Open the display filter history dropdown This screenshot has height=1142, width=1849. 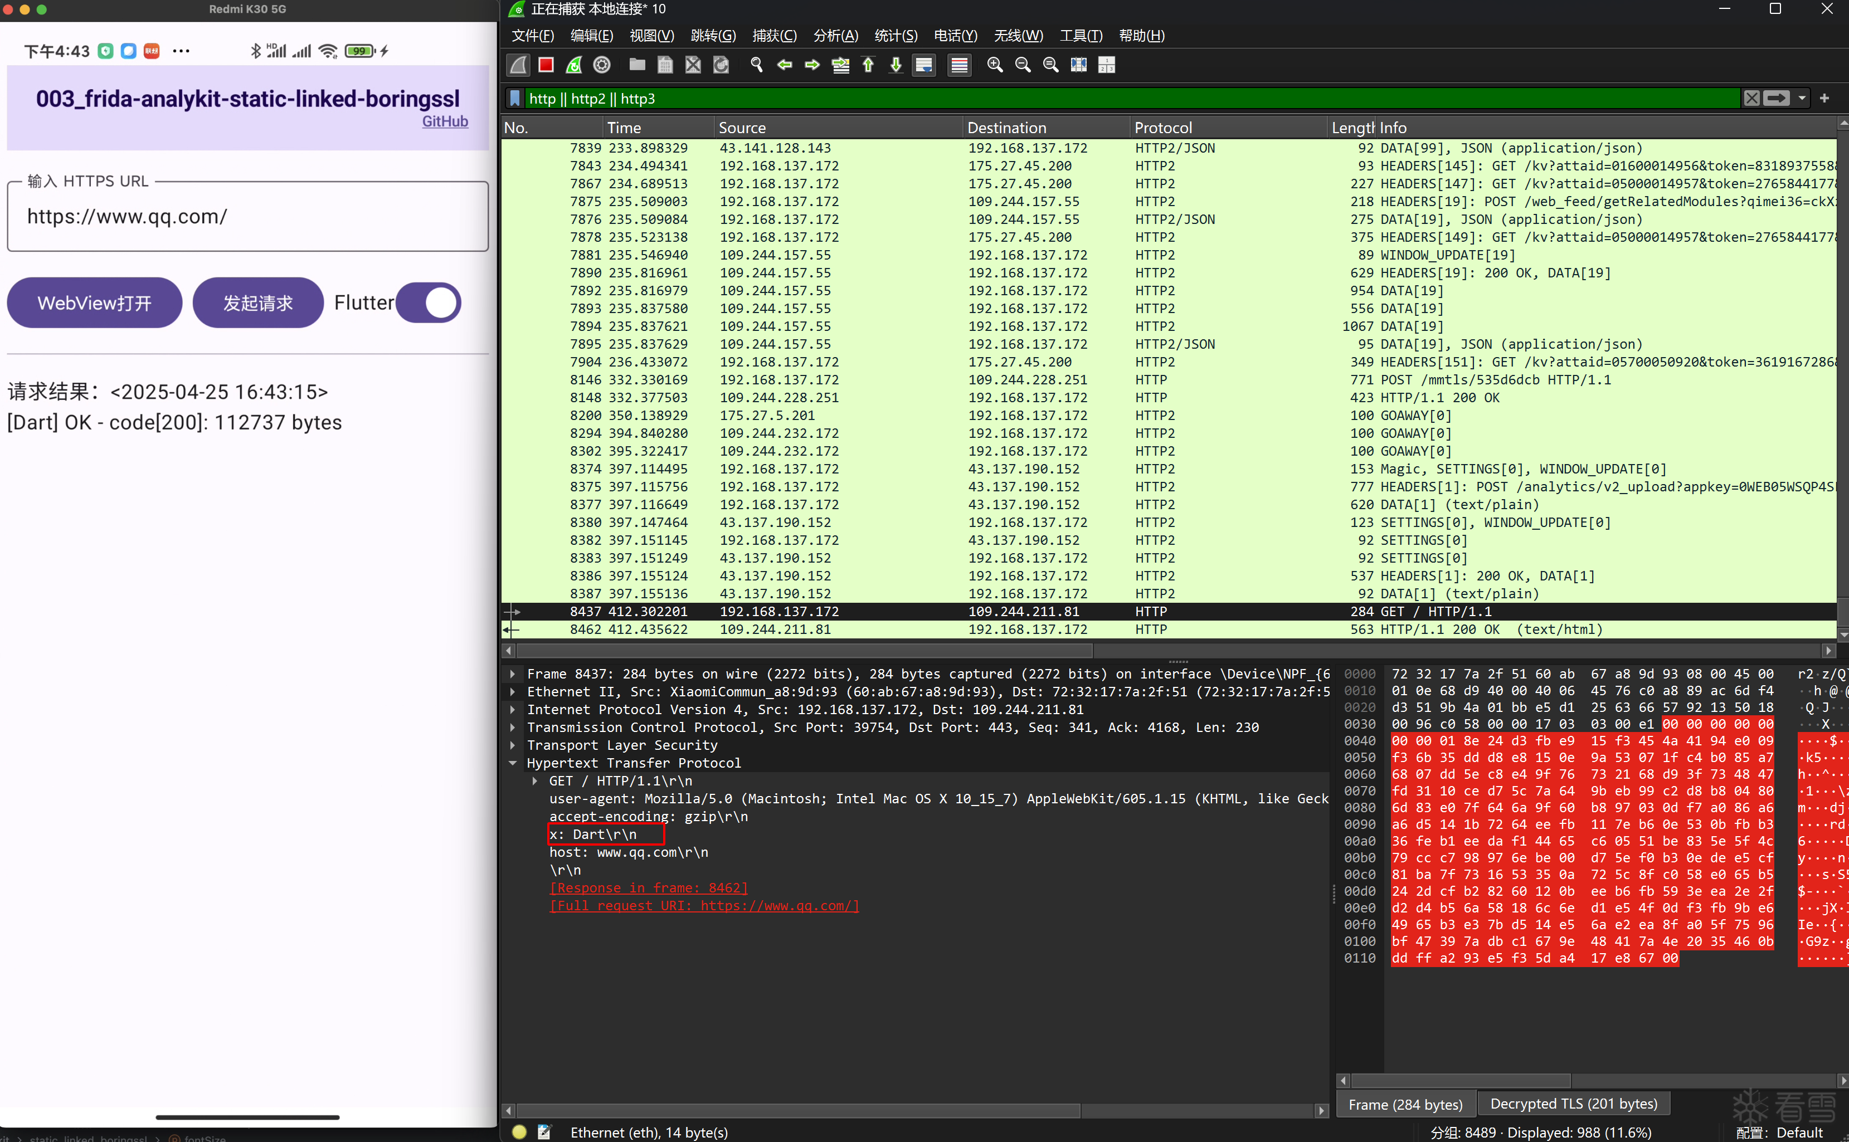pyautogui.click(x=1802, y=98)
